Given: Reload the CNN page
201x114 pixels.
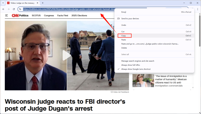Looking at the screenshot, I should pyautogui.click(x=14, y=9).
